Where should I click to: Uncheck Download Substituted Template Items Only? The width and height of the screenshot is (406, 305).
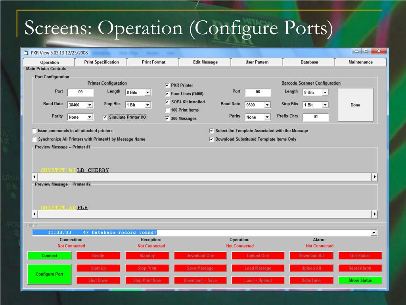click(x=212, y=139)
